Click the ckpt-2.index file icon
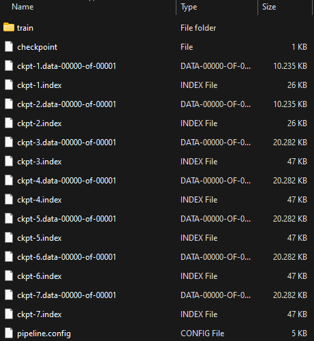 click(9, 123)
